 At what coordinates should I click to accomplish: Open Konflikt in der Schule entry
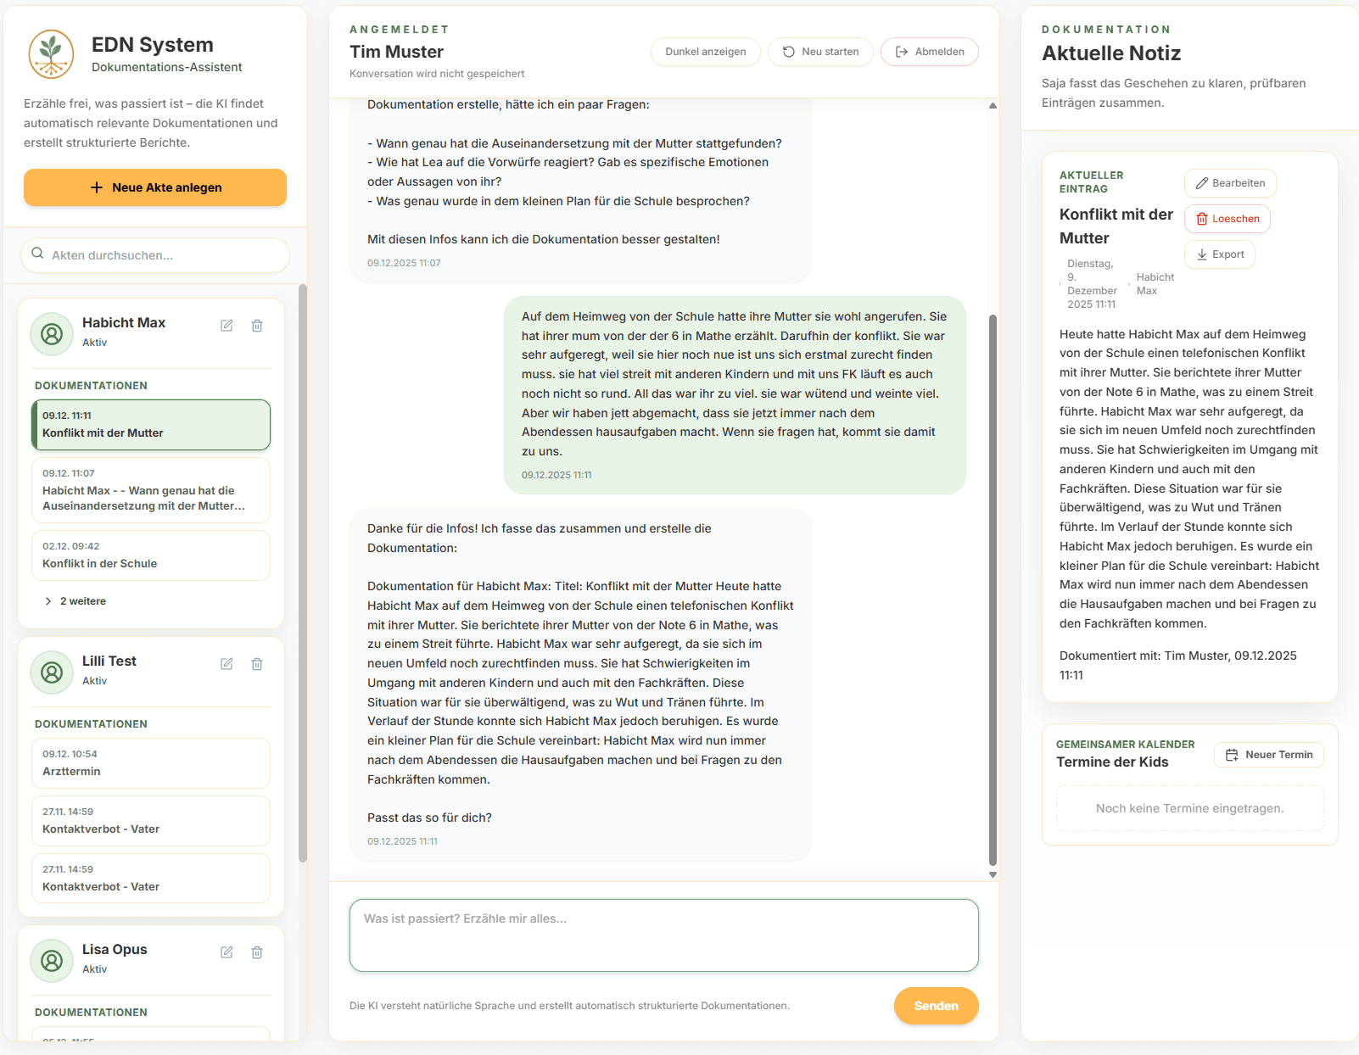tap(151, 555)
